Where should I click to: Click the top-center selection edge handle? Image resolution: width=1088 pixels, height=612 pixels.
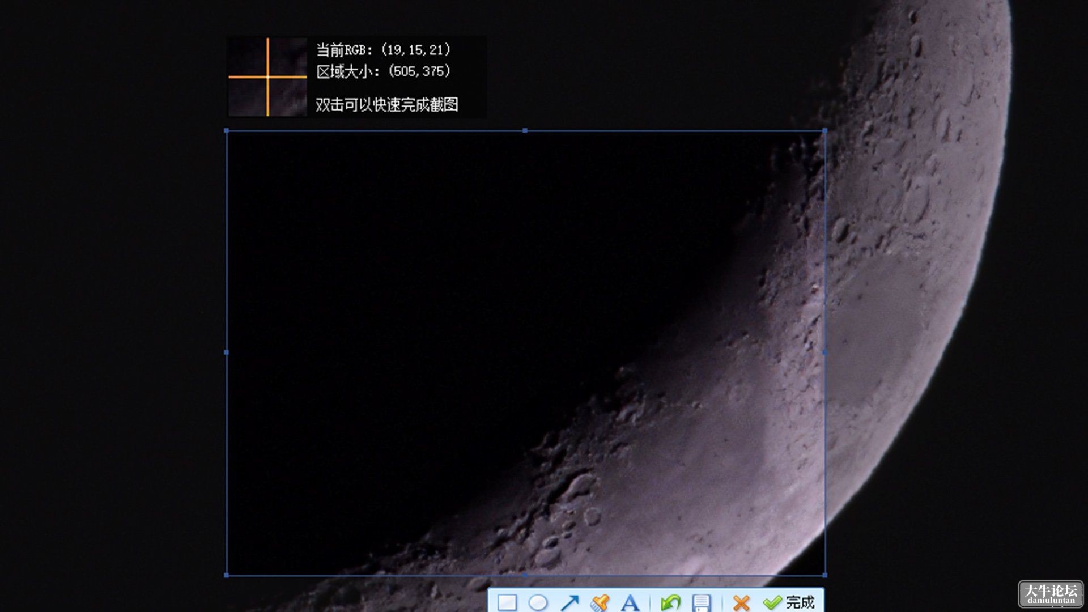pos(525,131)
